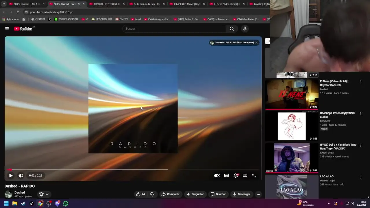Viewport: 370px width, 208px height.
Task: Play the Dashed - RAPIDO video
Action: 11,175
